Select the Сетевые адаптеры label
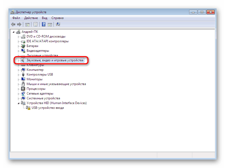Screen dimensions: 225x168 [x=40, y=94]
